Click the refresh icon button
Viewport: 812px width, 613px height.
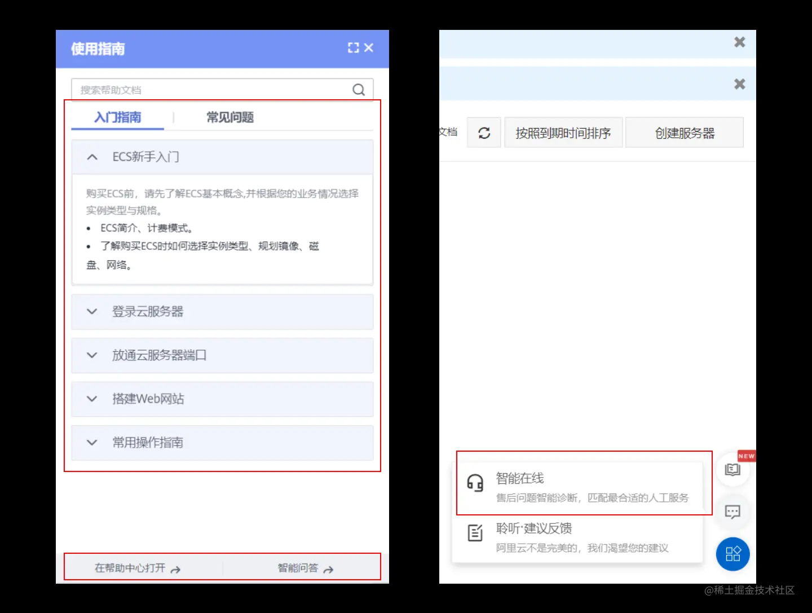click(x=484, y=133)
